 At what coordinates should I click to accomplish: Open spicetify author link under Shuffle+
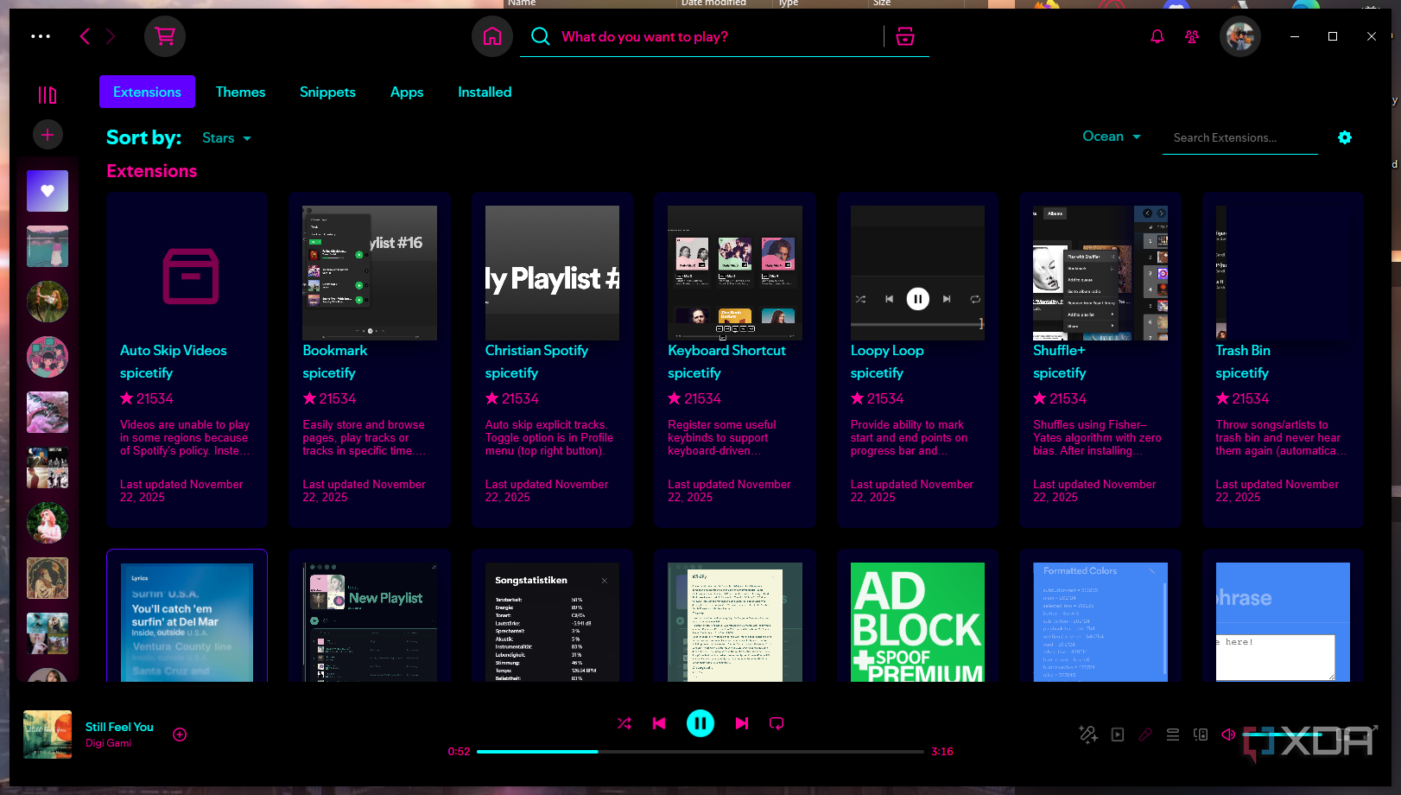click(1060, 372)
